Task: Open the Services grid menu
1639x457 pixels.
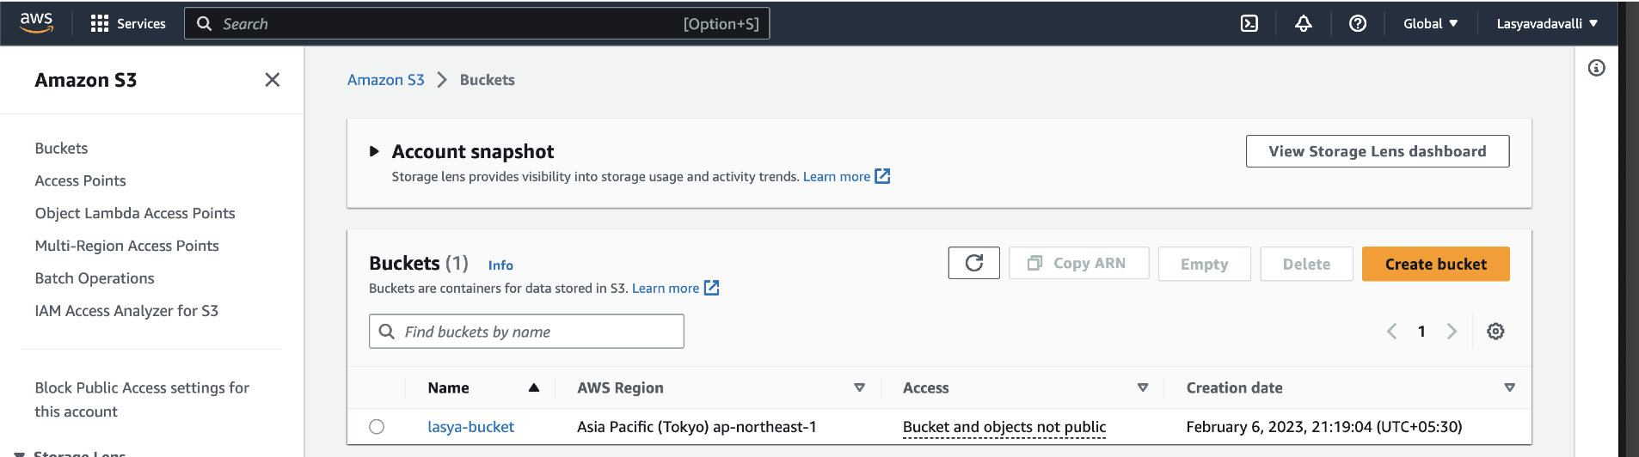Action: (128, 23)
